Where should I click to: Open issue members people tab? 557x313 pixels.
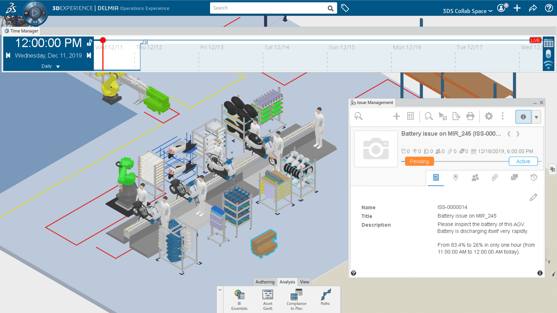click(475, 177)
